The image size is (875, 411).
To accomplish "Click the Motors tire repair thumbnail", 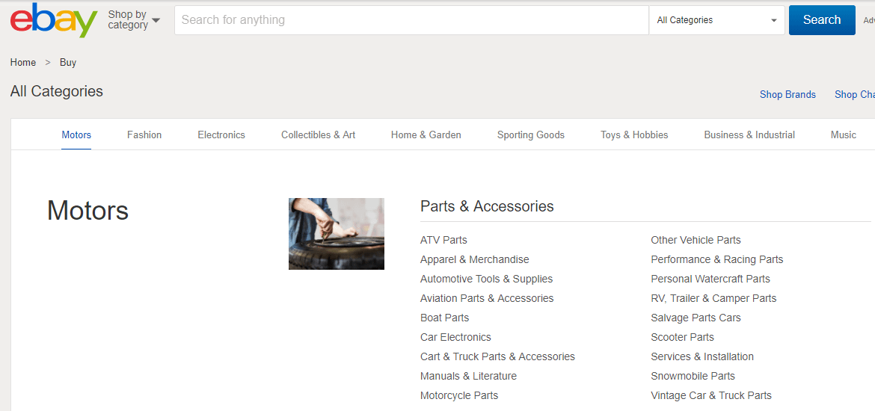I will coord(337,234).
